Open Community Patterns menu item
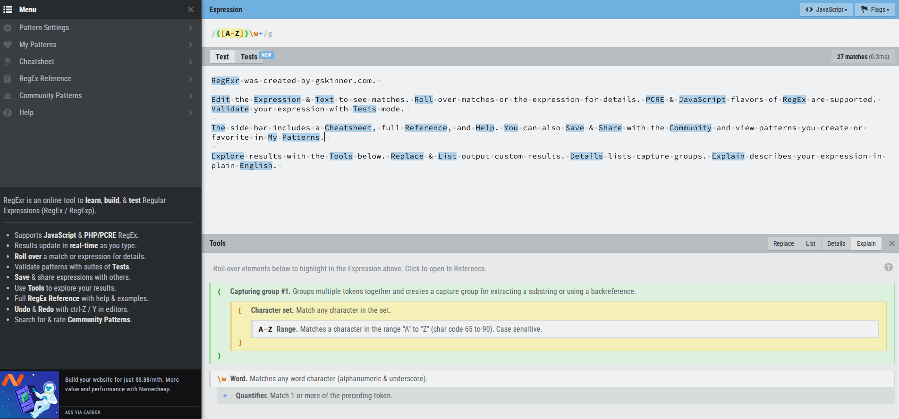The width and height of the screenshot is (899, 419). coord(101,96)
